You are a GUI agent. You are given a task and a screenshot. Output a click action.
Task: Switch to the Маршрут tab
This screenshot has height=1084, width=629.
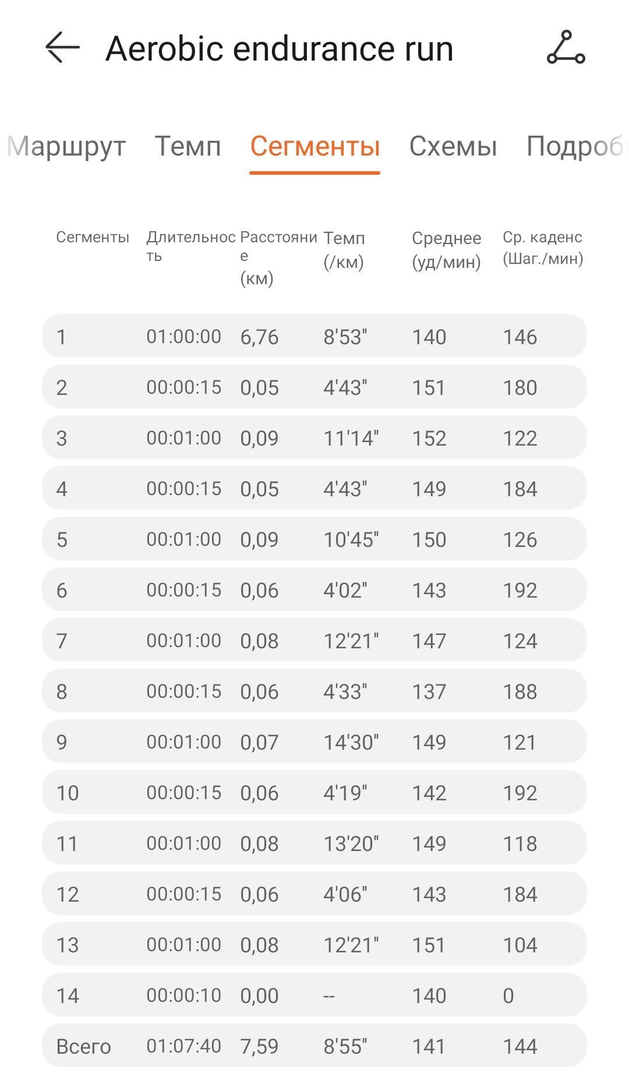[x=66, y=146]
